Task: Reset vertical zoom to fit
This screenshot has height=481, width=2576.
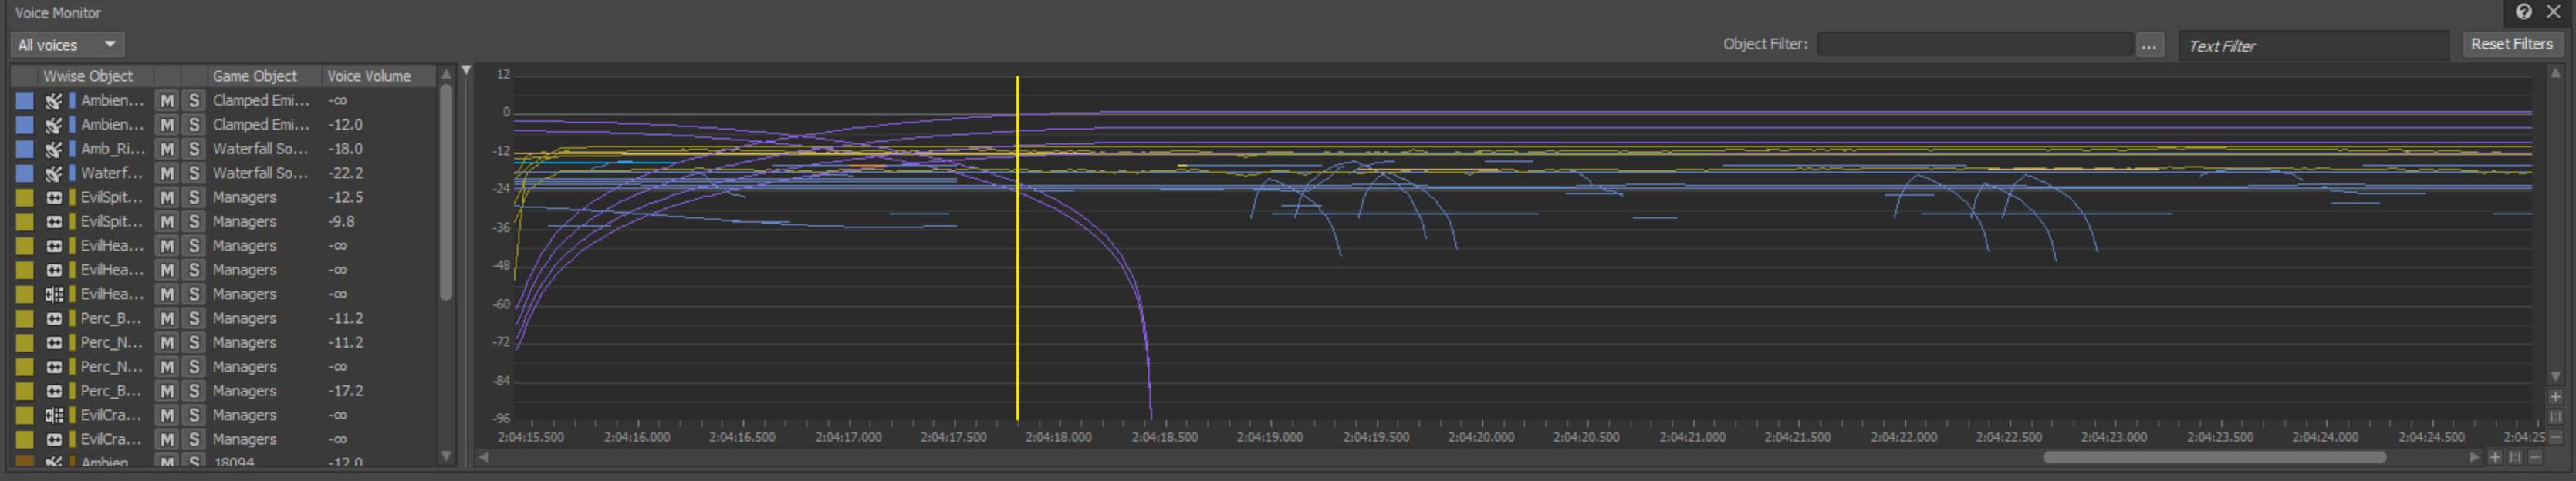Action: [x=2555, y=416]
